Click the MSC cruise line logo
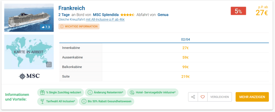275x112 pixels. [29, 76]
